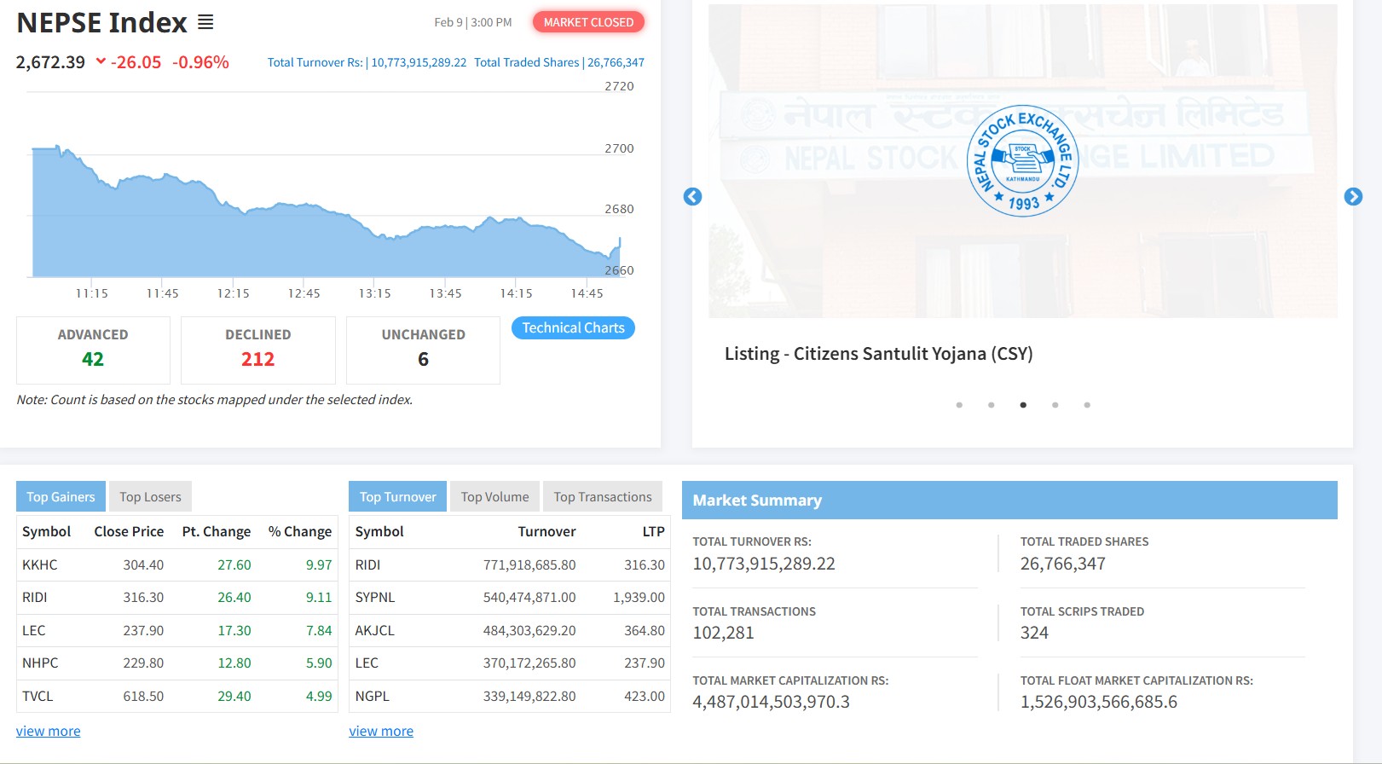Switch to the Top Volume tab
Viewport: 1382px width, 764px height.
tap(494, 497)
